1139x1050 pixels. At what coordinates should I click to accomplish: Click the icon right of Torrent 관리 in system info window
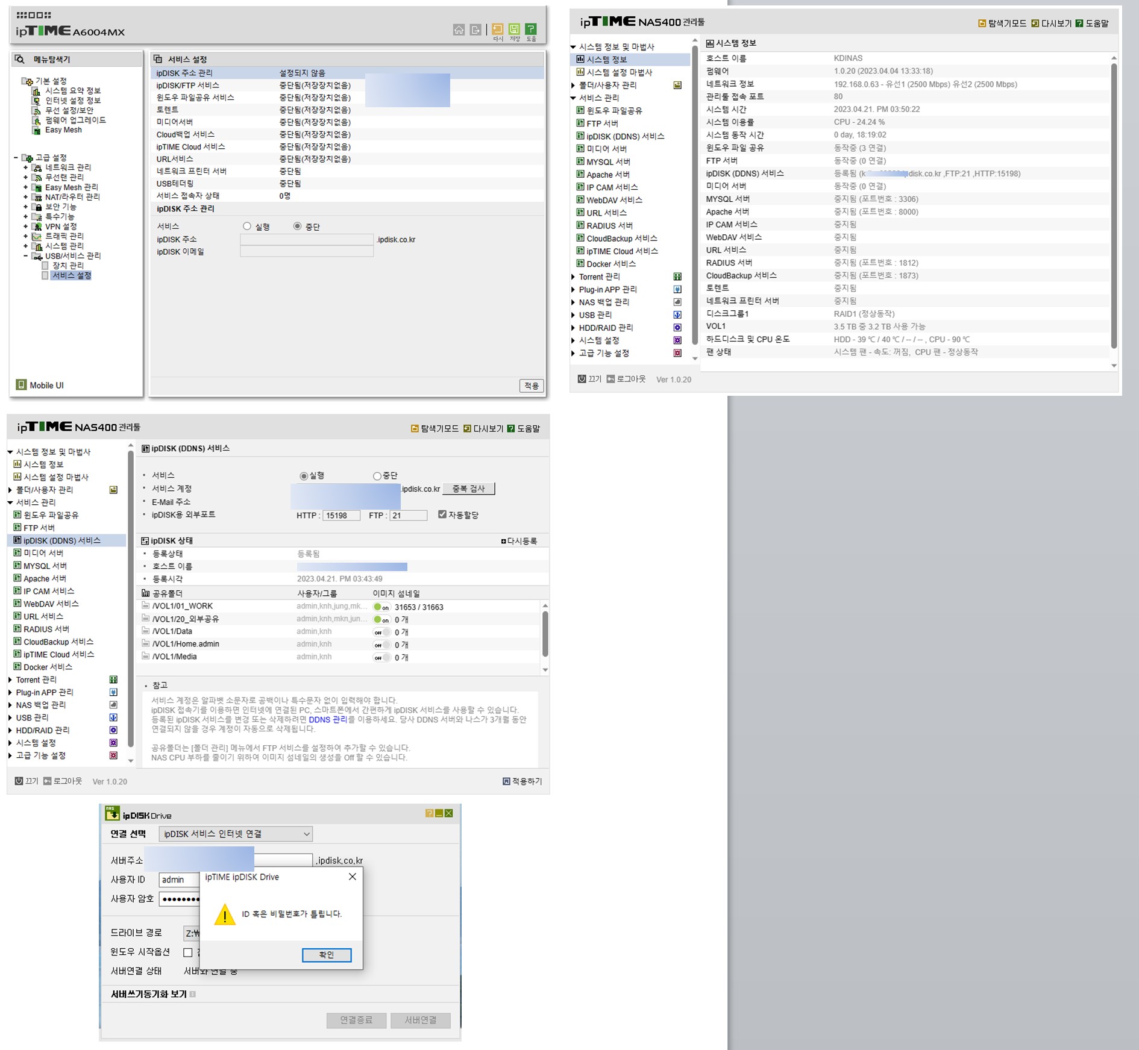tap(677, 277)
